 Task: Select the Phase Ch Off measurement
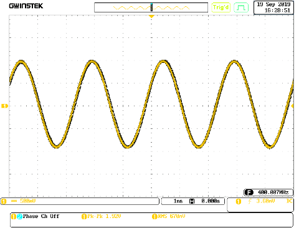36,216
